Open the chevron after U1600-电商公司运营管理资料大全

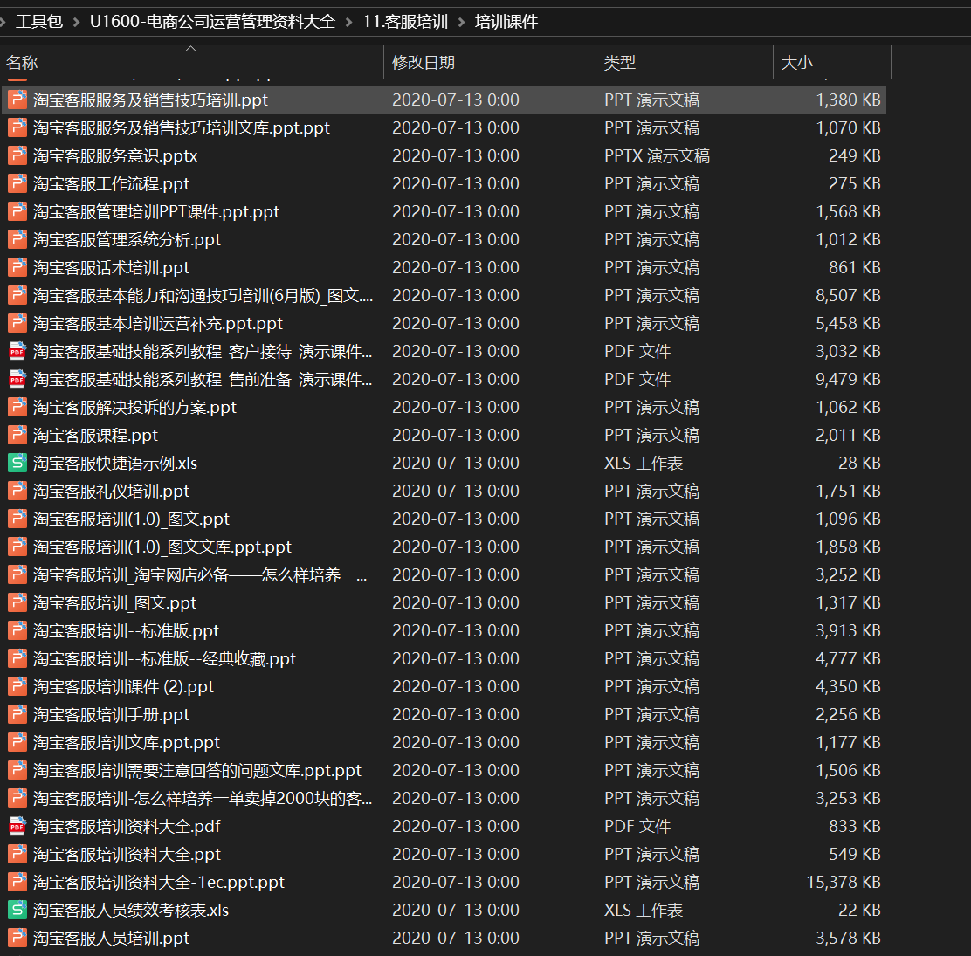pos(348,23)
